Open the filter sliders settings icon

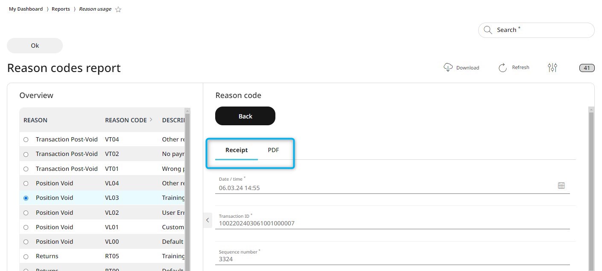coord(552,67)
